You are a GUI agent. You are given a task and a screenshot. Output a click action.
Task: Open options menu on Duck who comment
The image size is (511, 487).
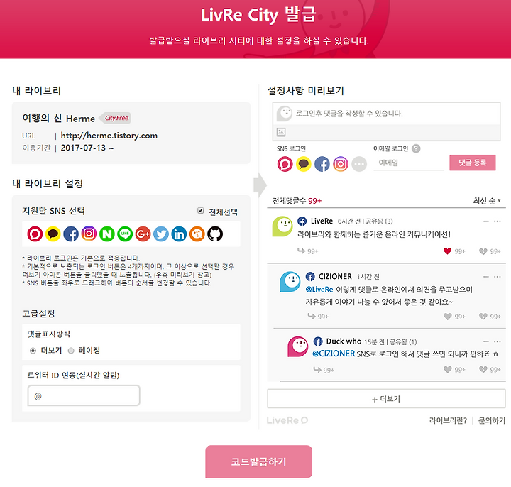coord(498,341)
